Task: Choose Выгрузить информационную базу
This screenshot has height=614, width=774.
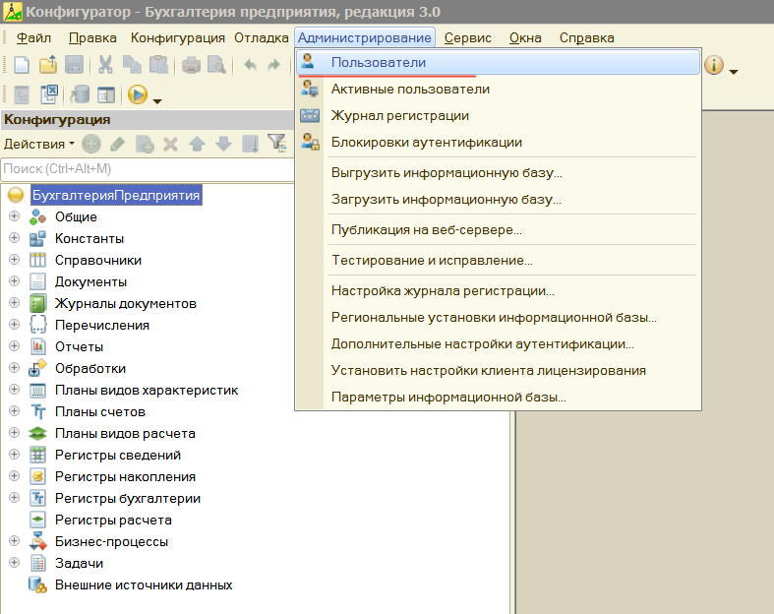Action: click(498, 173)
